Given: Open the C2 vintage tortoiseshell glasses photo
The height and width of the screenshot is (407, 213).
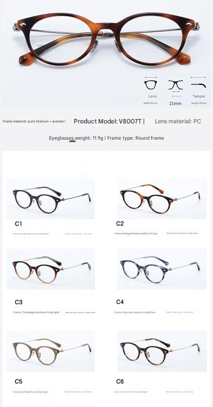Looking at the screenshot, I should click(162, 199).
